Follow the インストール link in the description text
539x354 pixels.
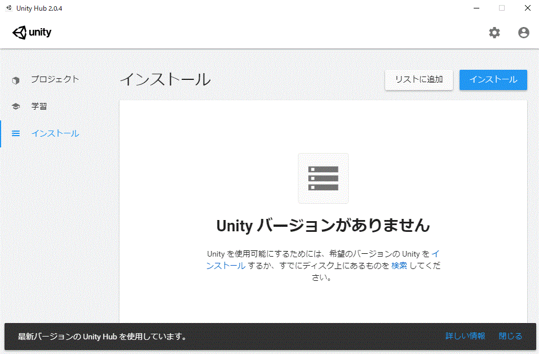(x=226, y=266)
